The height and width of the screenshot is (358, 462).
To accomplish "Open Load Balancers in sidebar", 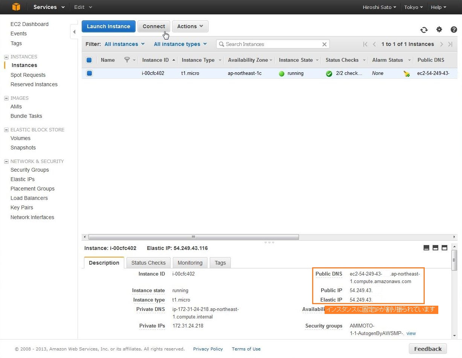I will (29, 198).
